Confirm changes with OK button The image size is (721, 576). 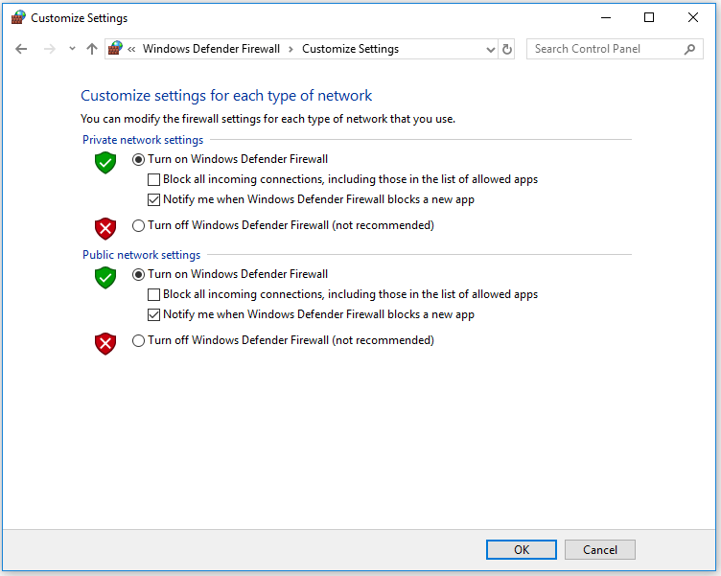click(x=522, y=550)
